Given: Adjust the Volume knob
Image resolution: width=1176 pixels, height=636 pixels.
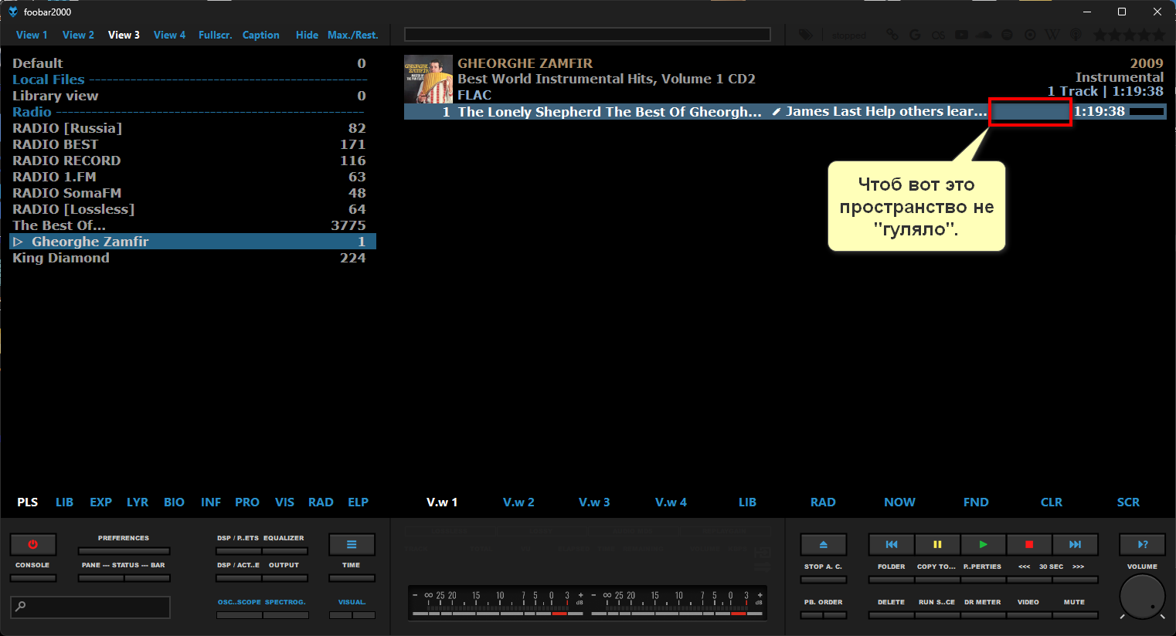Looking at the screenshot, I should [1142, 597].
